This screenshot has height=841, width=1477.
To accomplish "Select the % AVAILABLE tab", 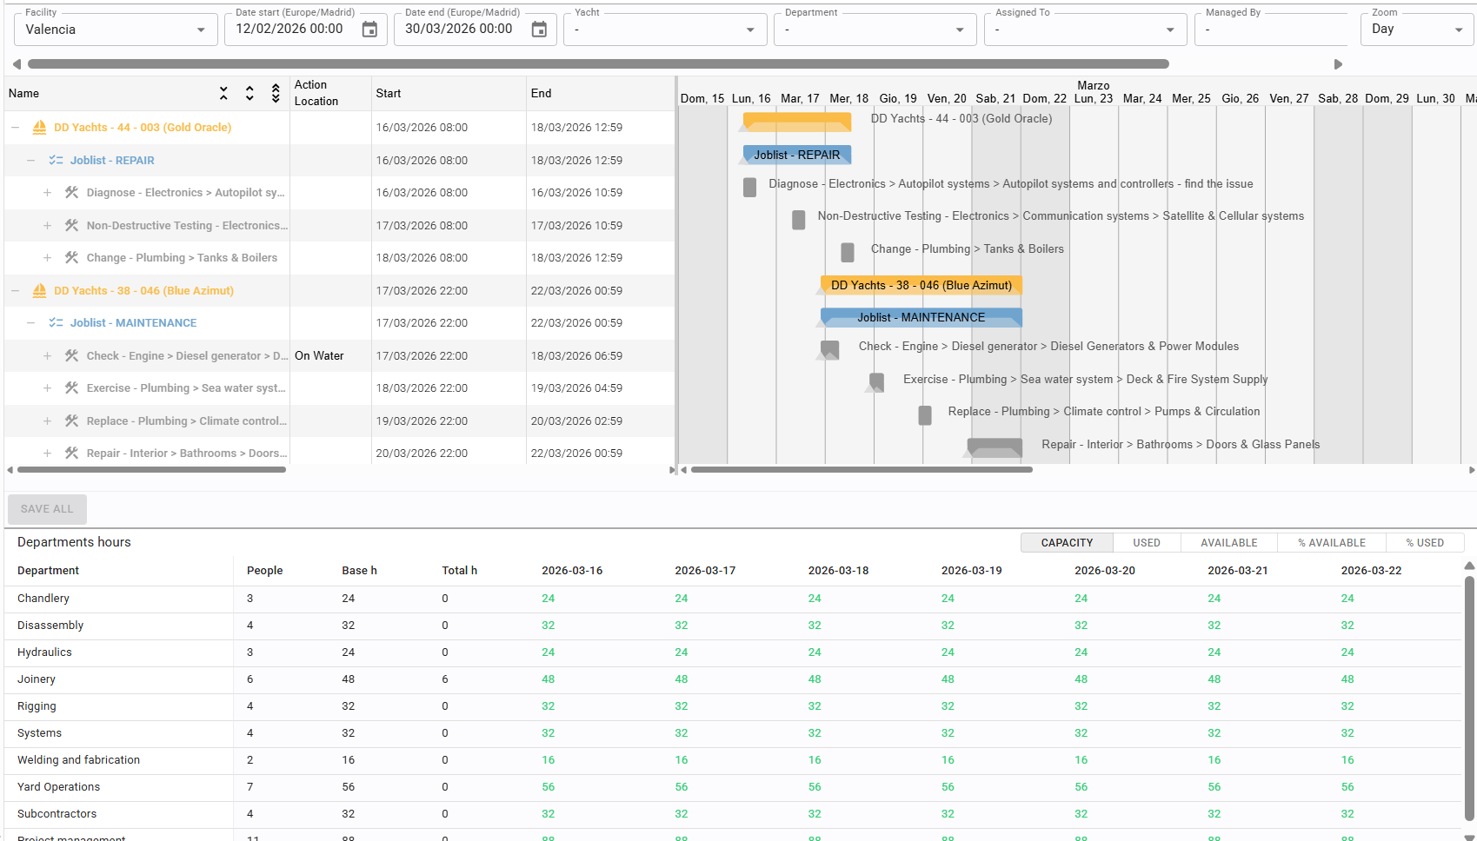I will (x=1331, y=543).
